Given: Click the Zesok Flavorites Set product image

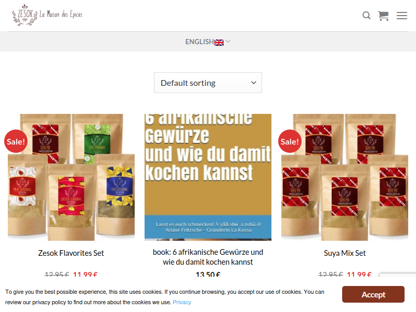Looking at the screenshot, I should point(71,177).
